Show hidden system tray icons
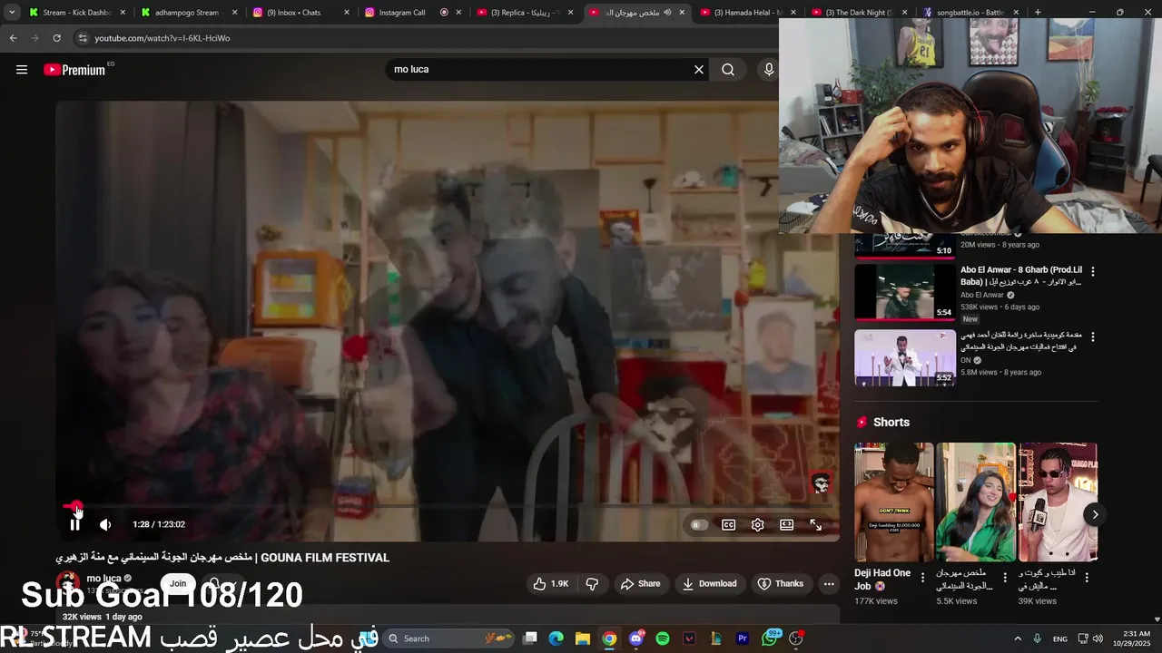Viewport: 1162px width, 653px height. click(x=1018, y=638)
